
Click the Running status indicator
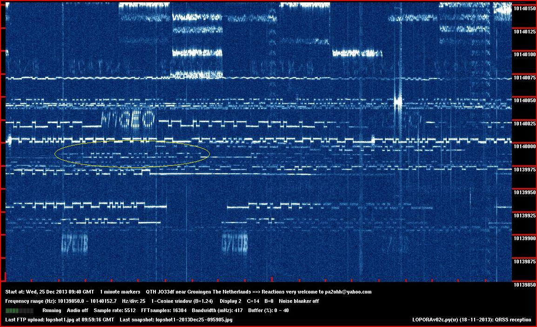(52, 310)
